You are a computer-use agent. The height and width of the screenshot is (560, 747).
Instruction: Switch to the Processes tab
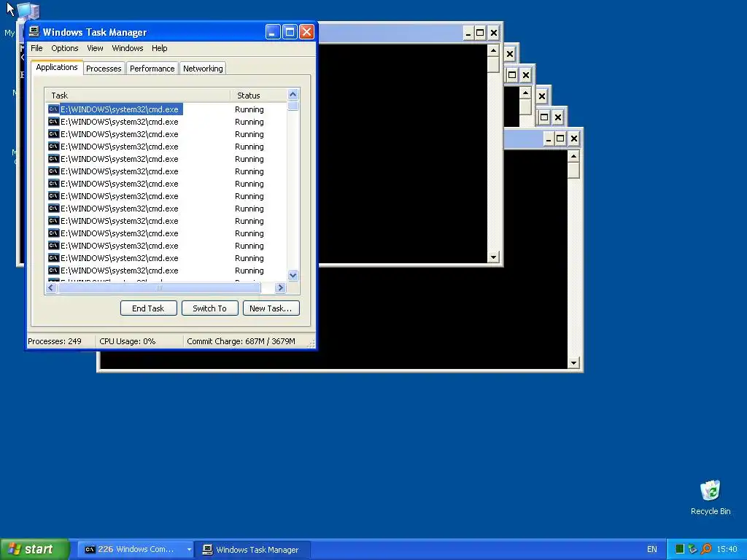click(104, 69)
